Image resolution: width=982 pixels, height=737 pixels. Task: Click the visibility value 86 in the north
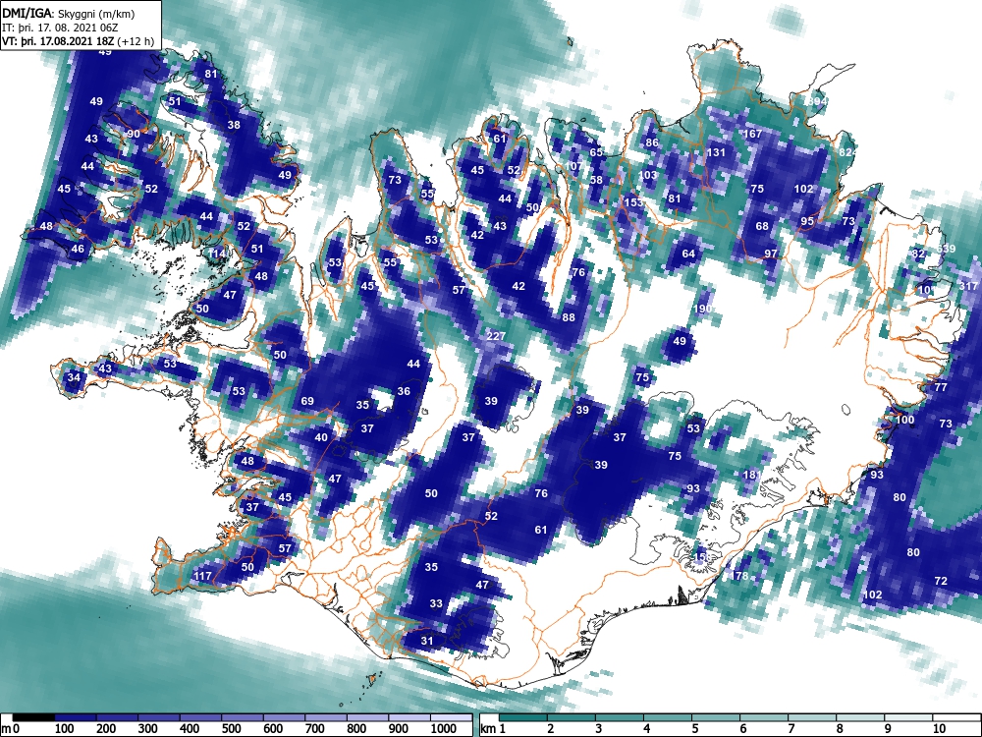(x=652, y=142)
